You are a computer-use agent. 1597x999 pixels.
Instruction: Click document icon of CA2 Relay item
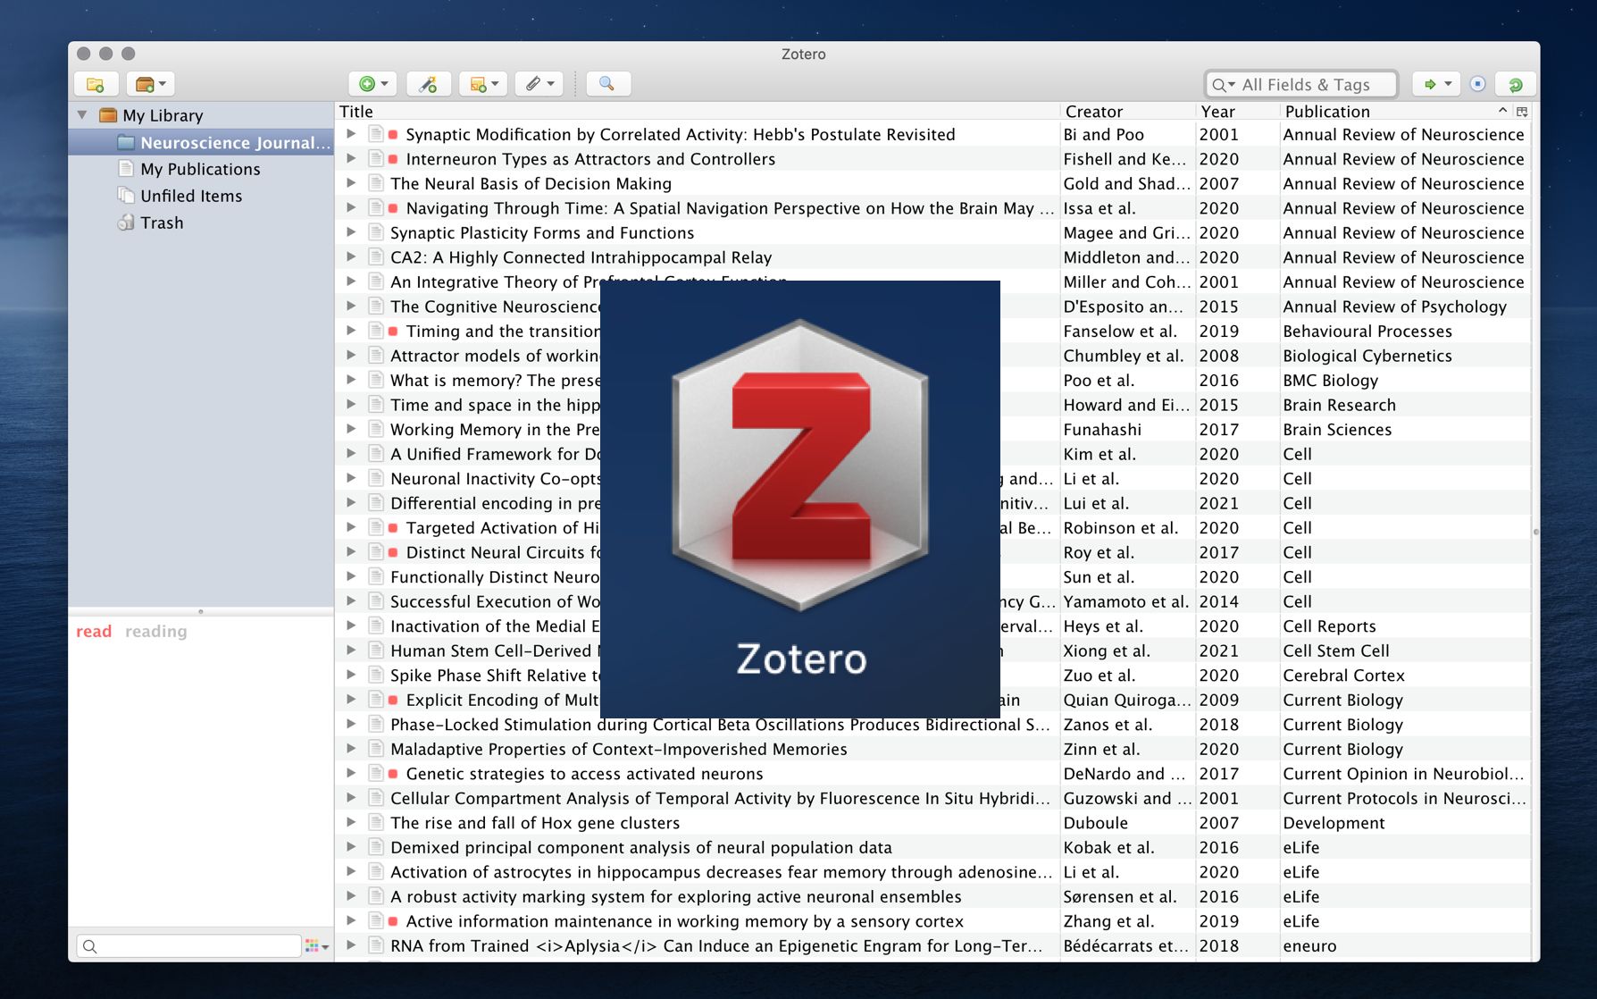point(376,257)
